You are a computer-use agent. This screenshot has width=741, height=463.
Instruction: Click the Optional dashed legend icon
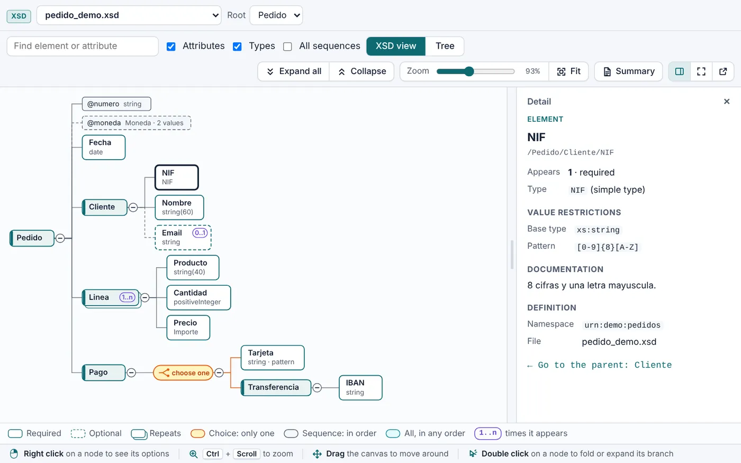[x=78, y=434]
